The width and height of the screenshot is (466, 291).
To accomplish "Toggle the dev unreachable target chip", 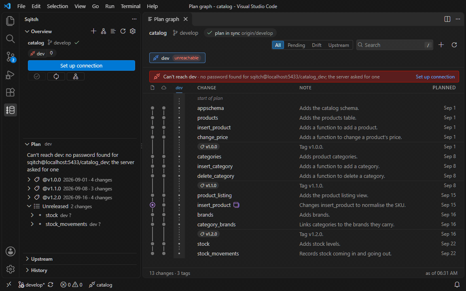I will click(x=177, y=58).
